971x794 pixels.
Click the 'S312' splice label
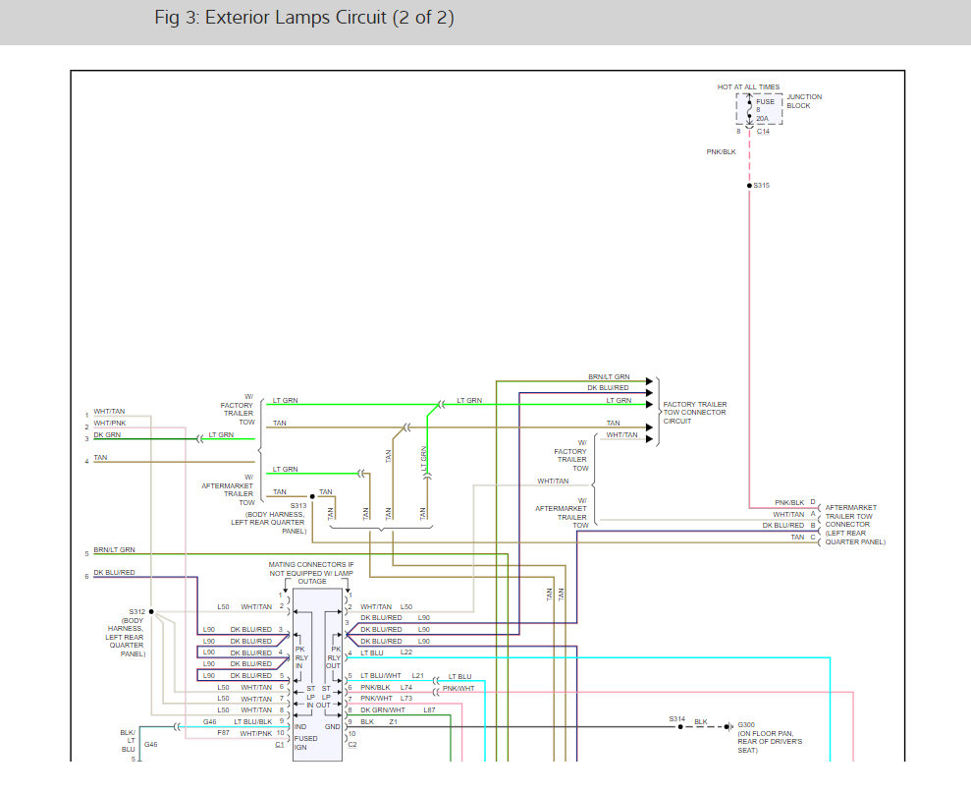[x=136, y=612]
